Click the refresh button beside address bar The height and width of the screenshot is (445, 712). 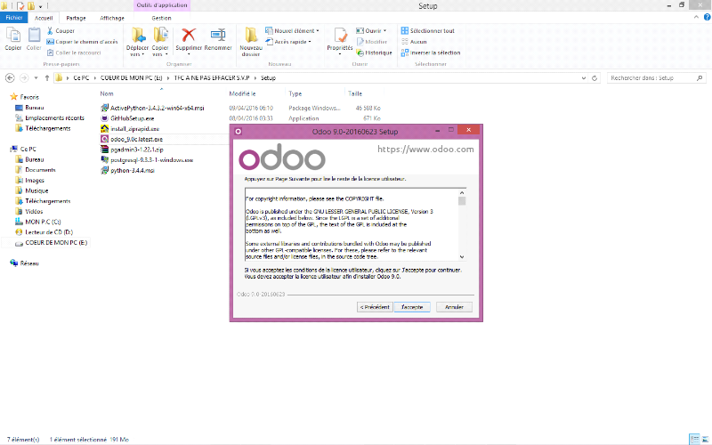(x=595, y=78)
